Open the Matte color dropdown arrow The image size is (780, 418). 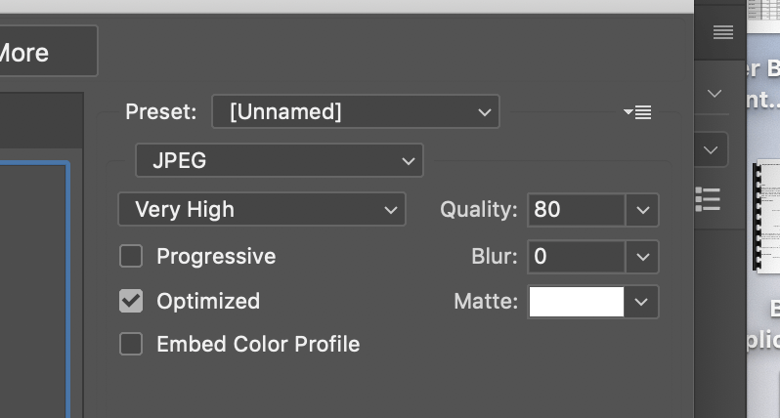coord(641,302)
